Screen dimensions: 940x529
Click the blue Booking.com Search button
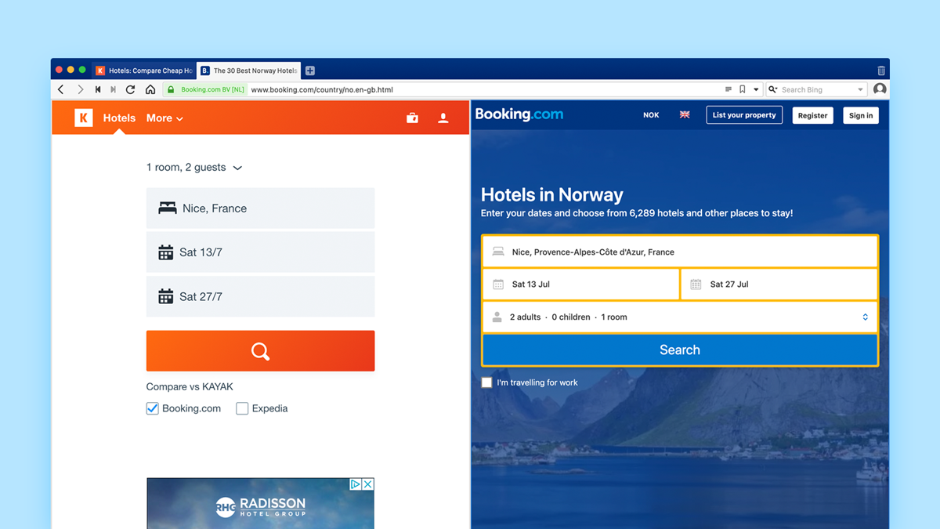tap(680, 350)
